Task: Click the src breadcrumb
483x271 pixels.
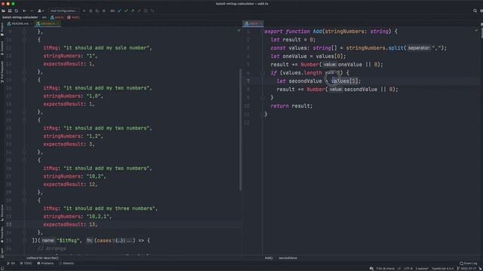Action: pyautogui.click(x=45, y=17)
